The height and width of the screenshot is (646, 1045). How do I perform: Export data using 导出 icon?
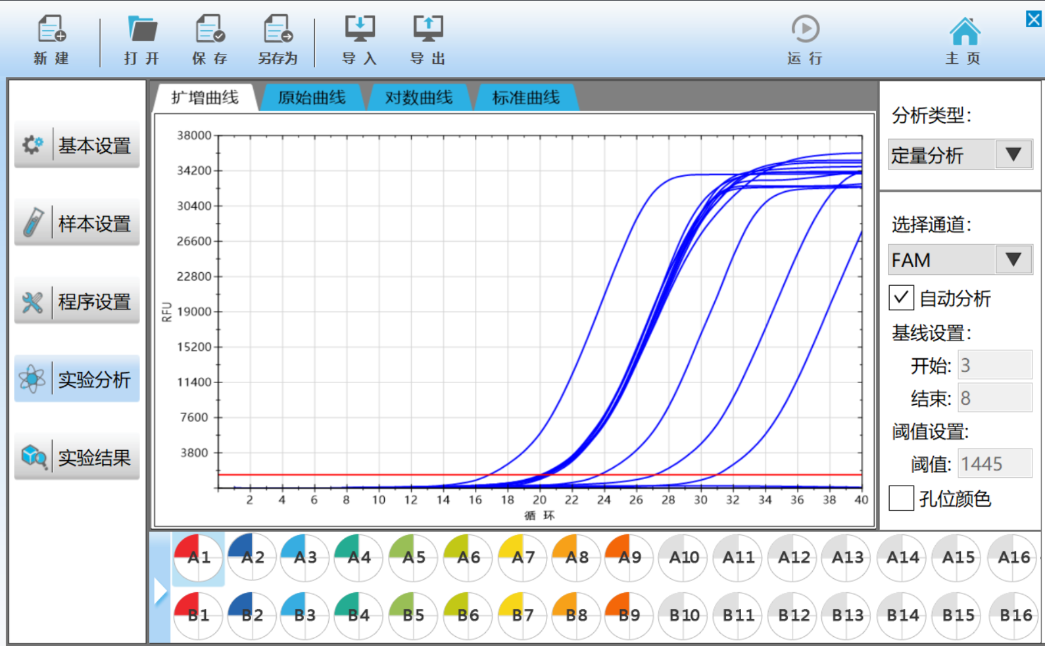point(427,30)
